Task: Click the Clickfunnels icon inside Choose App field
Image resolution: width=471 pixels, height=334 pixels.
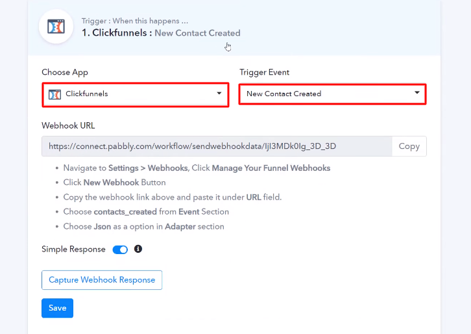Action: pyautogui.click(x=54, y=94)
